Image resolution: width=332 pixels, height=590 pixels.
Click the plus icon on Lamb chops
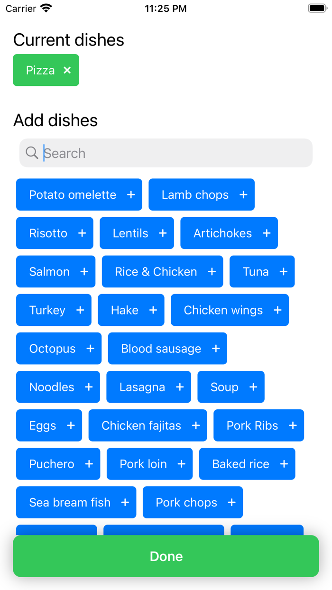tap(243, 194)
